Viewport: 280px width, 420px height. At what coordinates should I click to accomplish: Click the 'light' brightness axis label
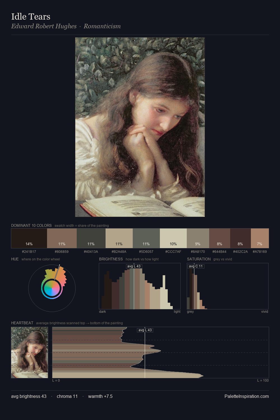(x=177, y=312)
